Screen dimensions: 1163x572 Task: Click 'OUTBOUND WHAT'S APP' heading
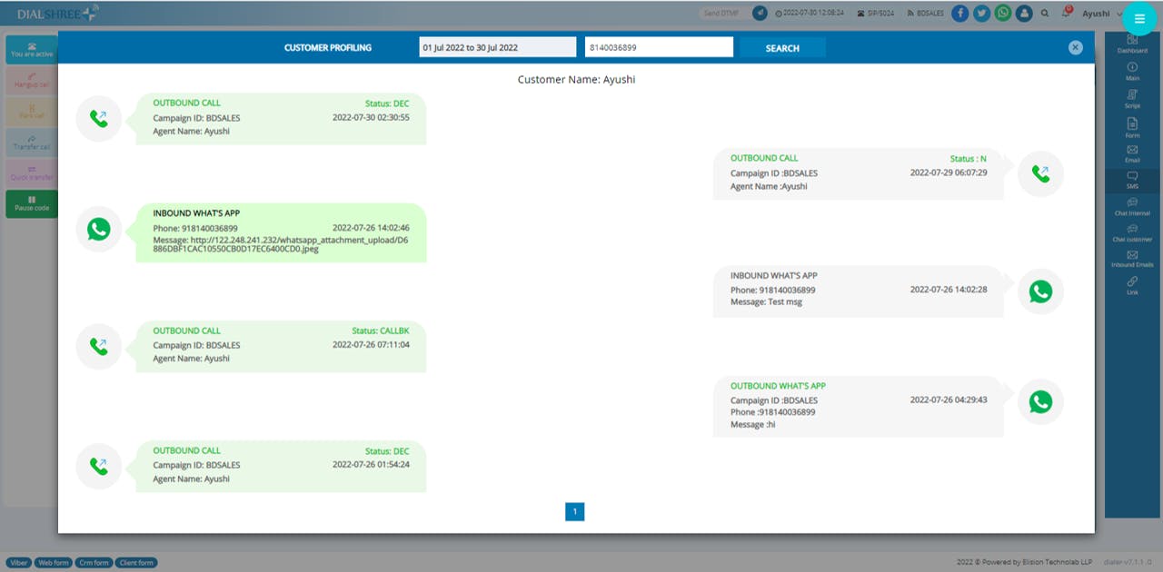click(778, 386)
